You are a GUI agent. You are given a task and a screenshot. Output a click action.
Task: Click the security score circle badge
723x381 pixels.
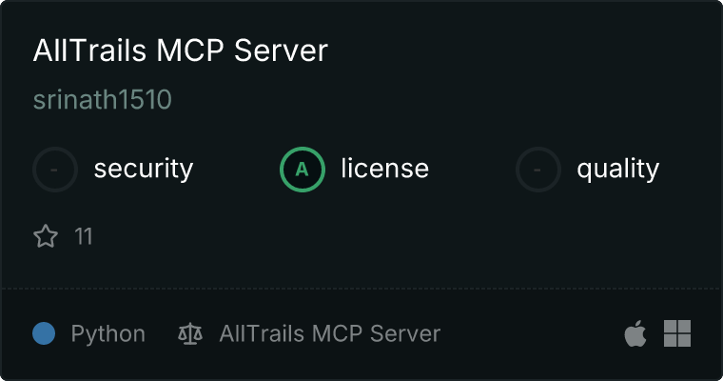point(55,170)
